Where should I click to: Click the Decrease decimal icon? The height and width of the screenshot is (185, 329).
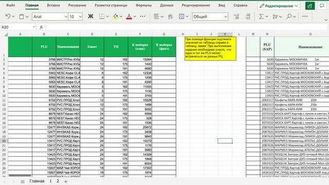click(248, 16)
